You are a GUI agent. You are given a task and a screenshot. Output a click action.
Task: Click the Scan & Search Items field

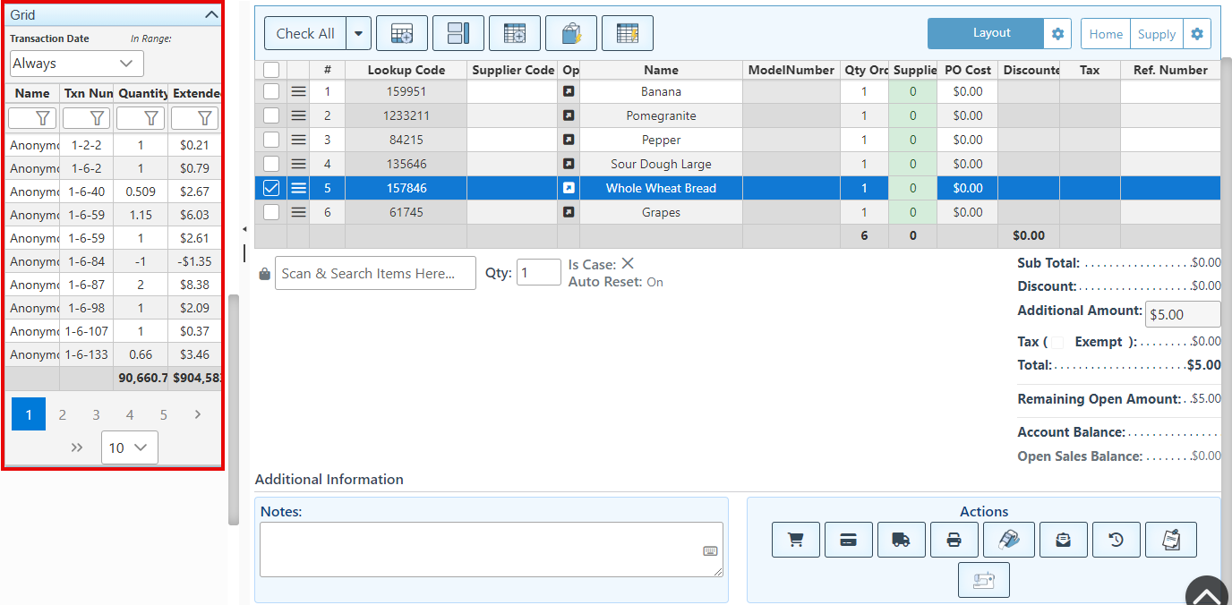375,274
